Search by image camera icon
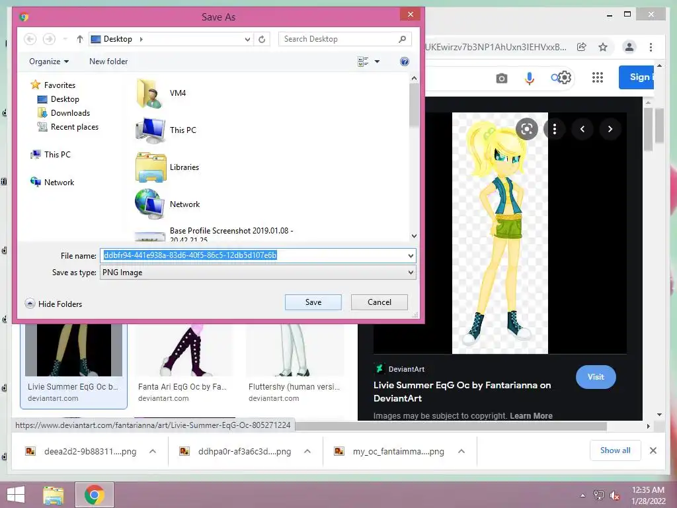The image size is (677, 508). (x=501, y=78)
